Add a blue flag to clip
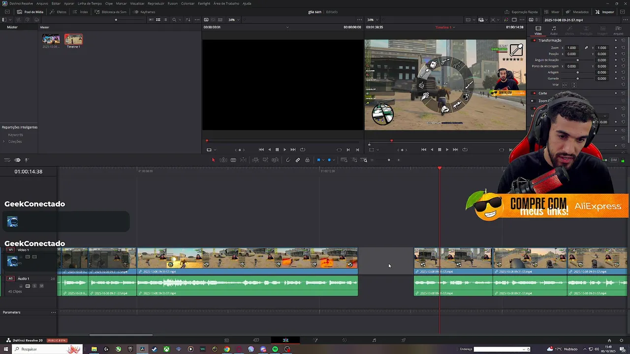Image resolution: width=630 pixels, height=354 pixels. click(x=318, y=160)
